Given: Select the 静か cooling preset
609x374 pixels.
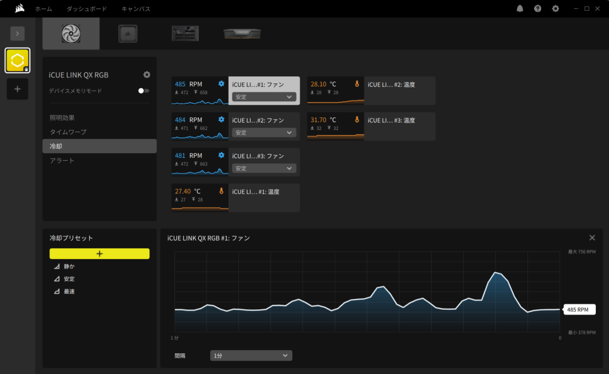Looking at the screenshot, I should [69, 266].
